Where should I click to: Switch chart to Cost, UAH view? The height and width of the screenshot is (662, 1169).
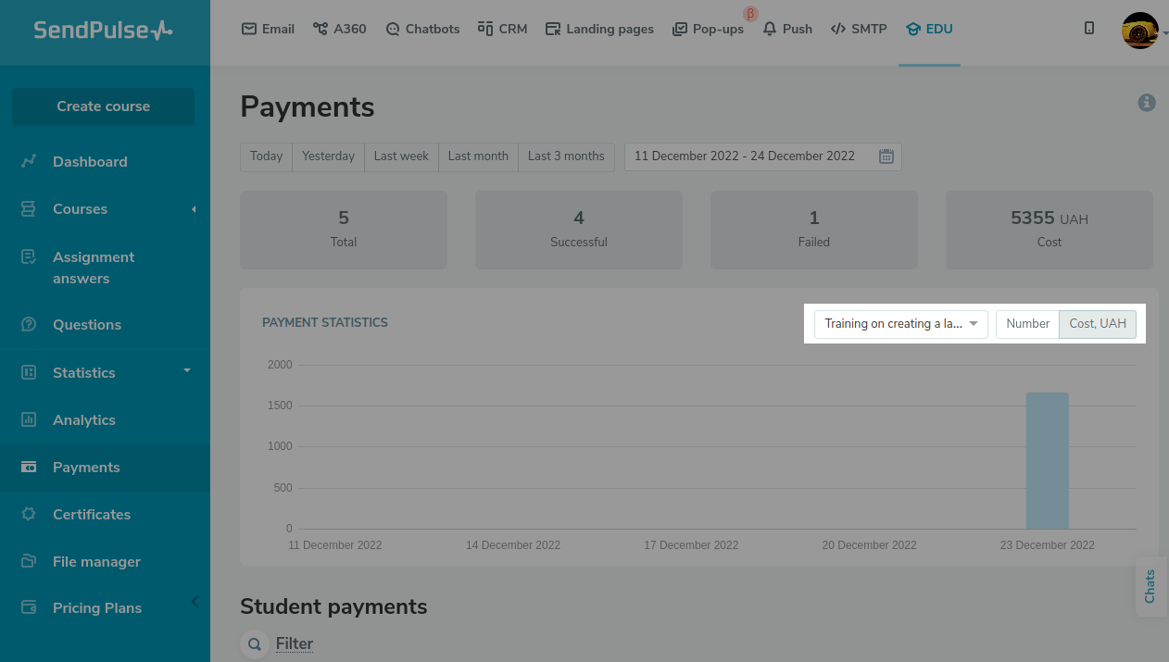pyautogui.click(x=1098, y=324)
